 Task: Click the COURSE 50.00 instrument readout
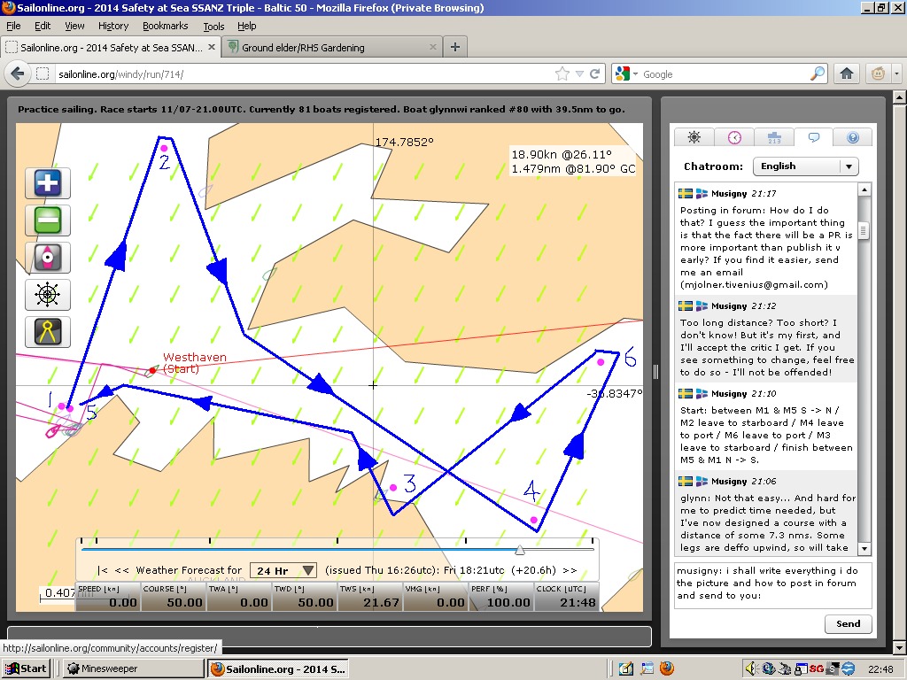pos(173,597)
